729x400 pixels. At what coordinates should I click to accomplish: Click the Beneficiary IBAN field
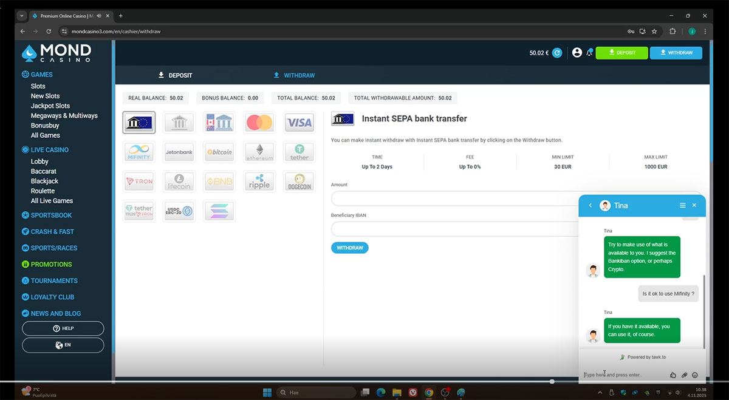coord(453,229)
